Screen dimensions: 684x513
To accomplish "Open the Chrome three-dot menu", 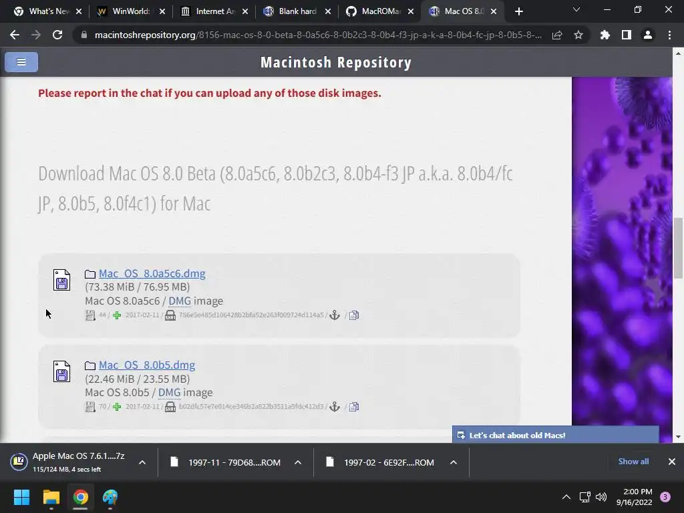I will point(669,35).
